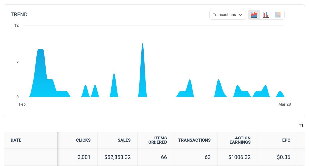The image size is (309, 166).
Task: Sort by TRANSACTIONS column header
Action: coord(194,140)
